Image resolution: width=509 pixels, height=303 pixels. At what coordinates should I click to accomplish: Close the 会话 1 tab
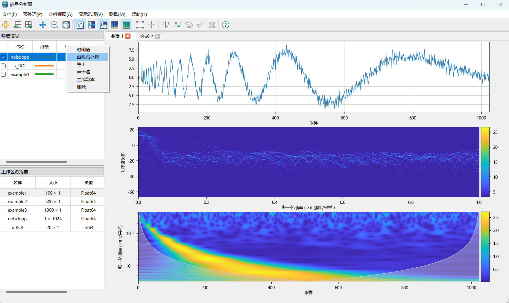pyautogui.click(x=128, y=36)
